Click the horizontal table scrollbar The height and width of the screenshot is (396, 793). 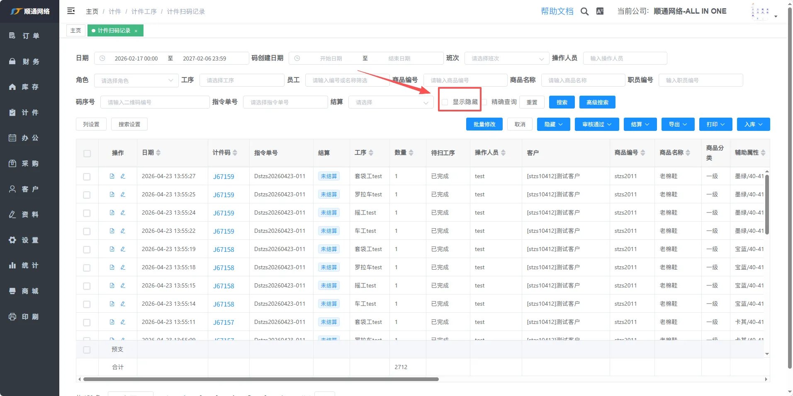pyautogui.click(x=261, y=379)
